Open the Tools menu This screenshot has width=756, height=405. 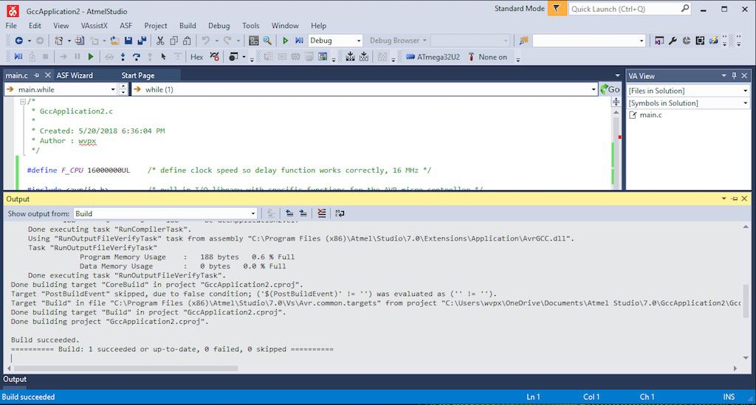click(251, 26)
